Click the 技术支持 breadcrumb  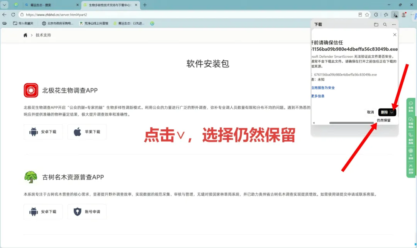point(43,35)
